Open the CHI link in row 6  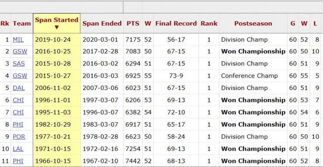coord(19,100)
